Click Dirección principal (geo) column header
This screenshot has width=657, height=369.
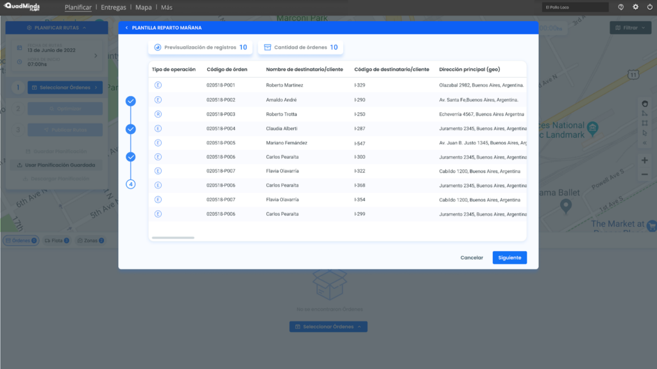(469, 69)
